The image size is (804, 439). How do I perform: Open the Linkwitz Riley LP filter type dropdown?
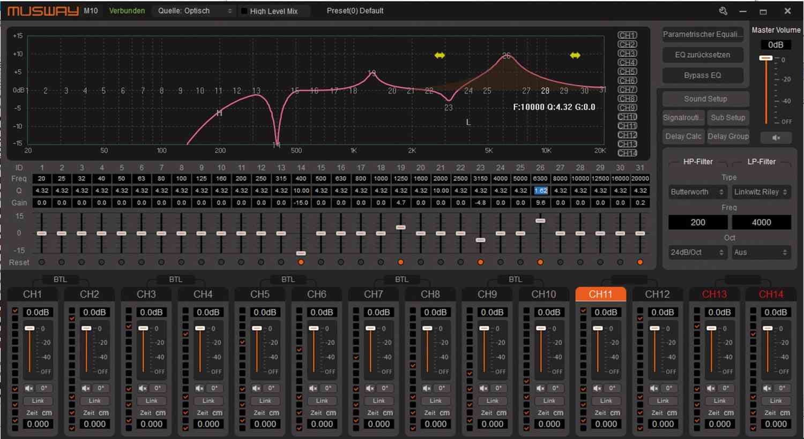pyautogui.click(x=761, y=192)
